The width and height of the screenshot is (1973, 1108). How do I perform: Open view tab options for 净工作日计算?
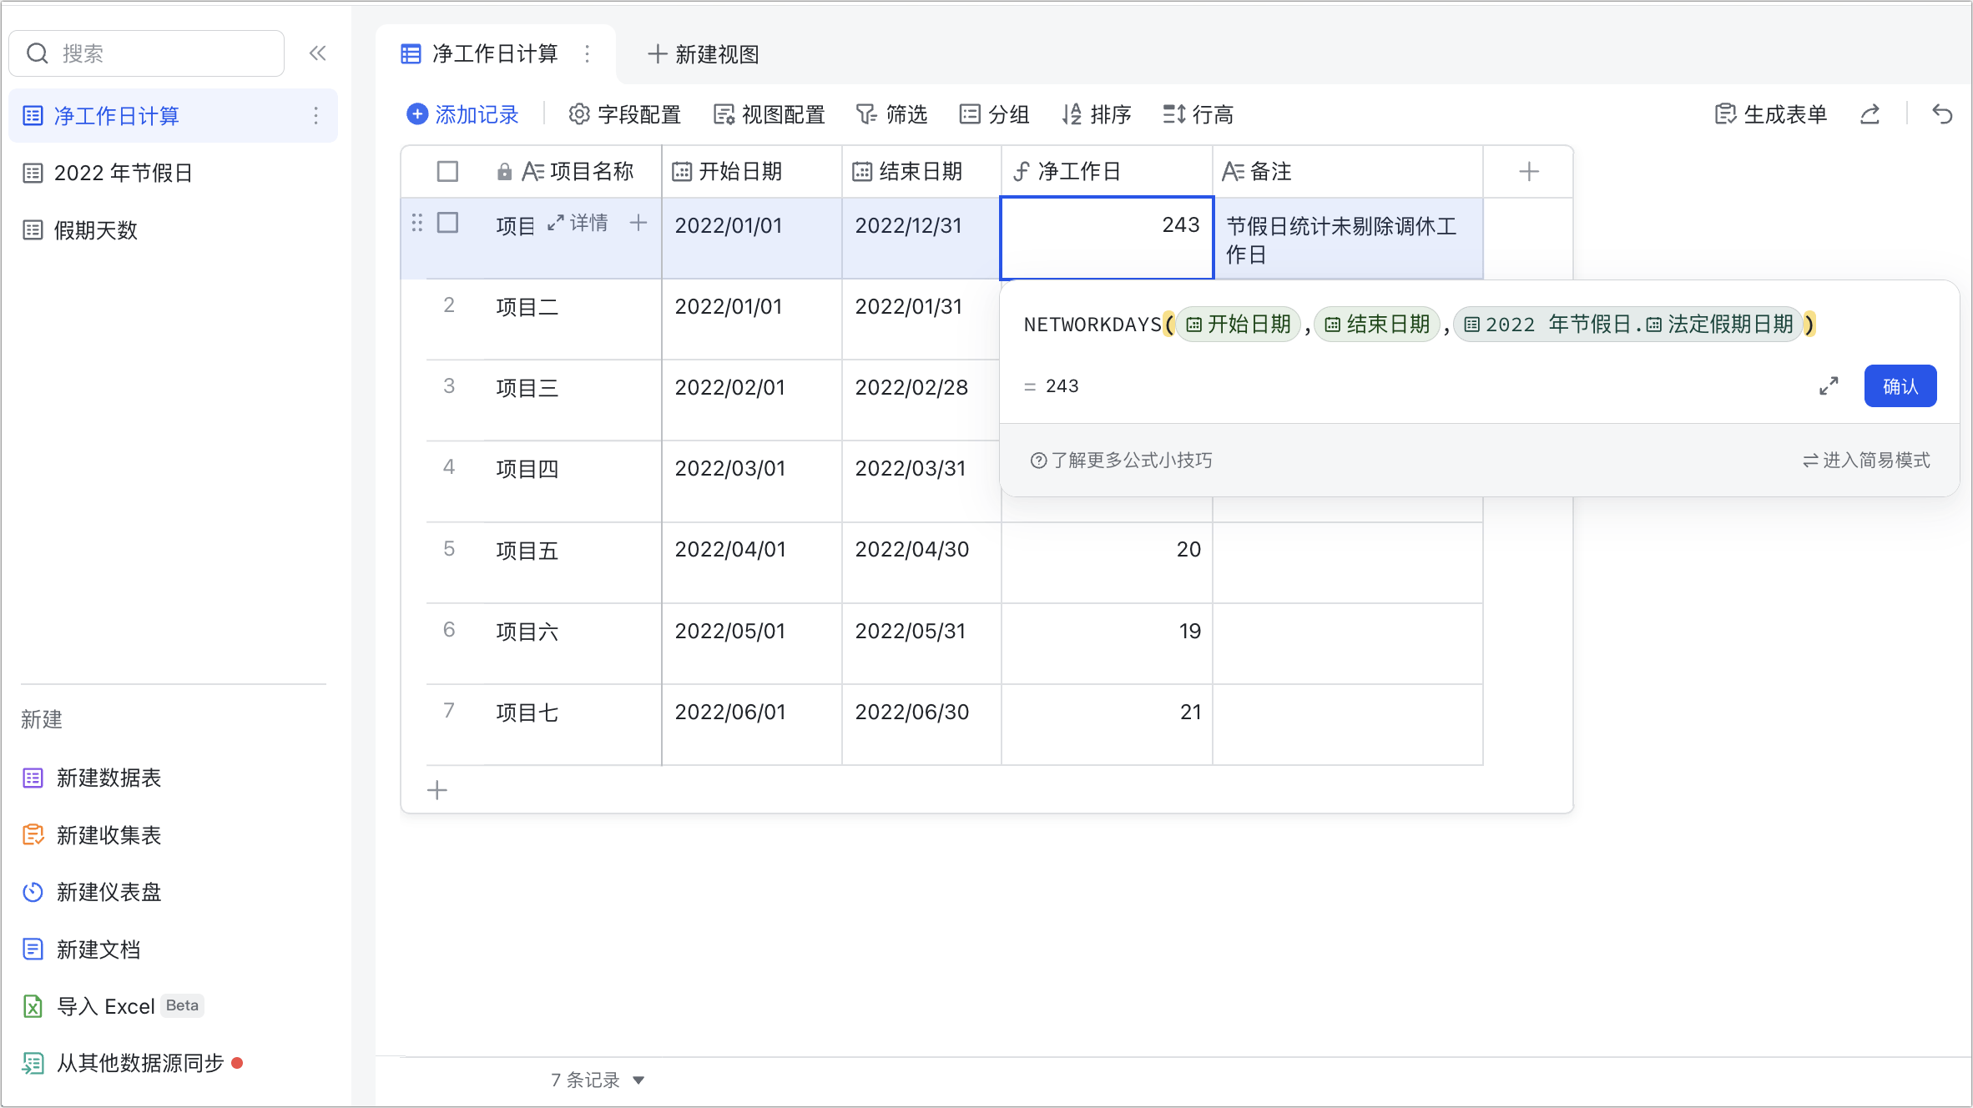pyautogui.click(x=588, y=54)
